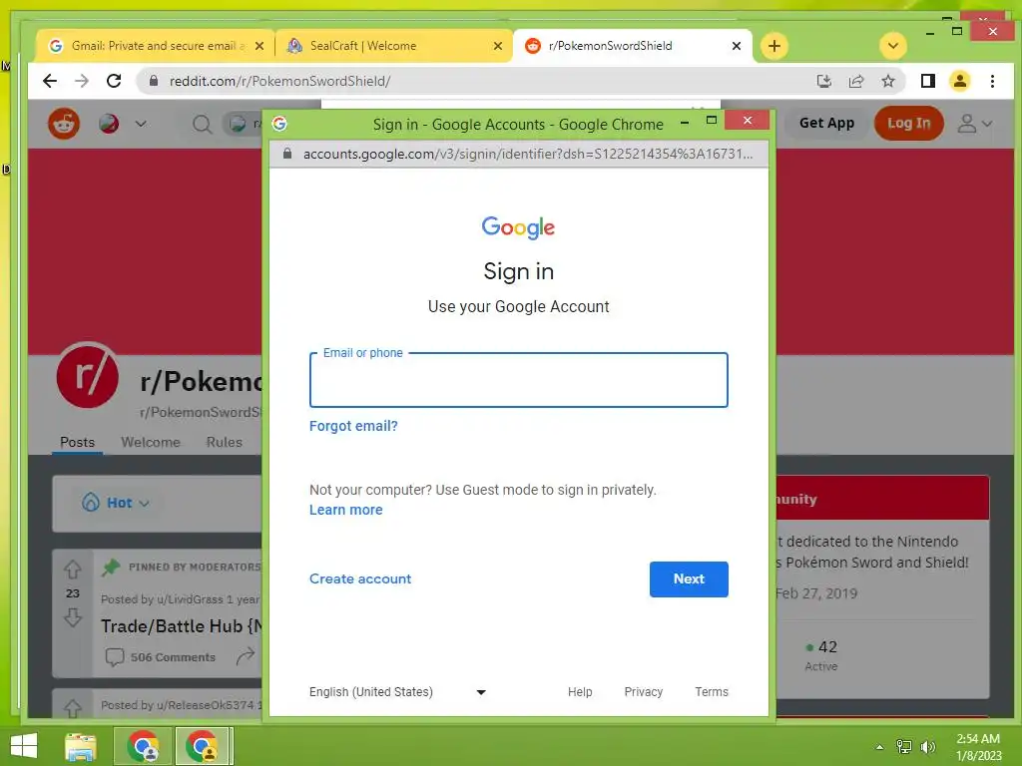Open the Help link in sign-in footer

[580, 692]
